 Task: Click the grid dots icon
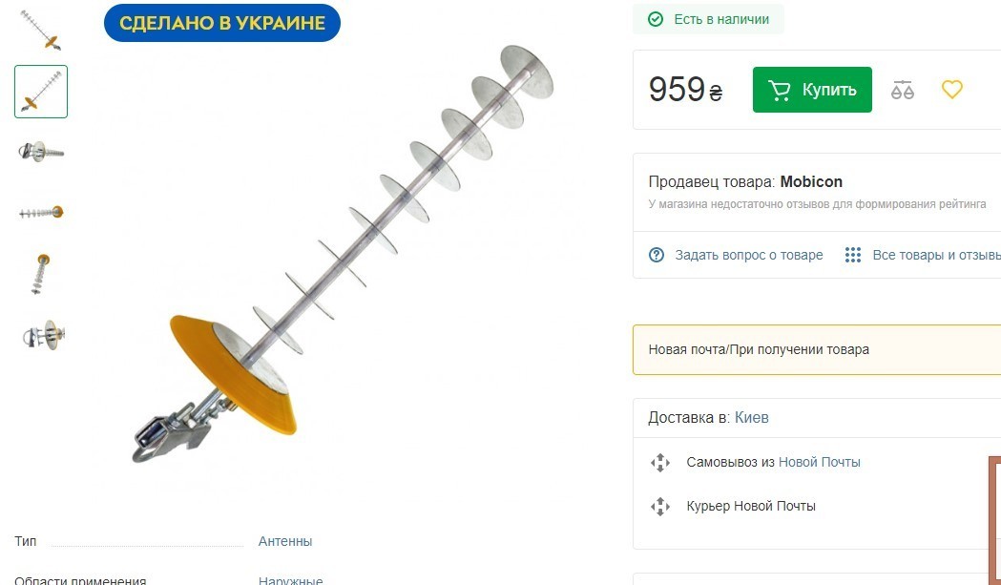(x=853, y=255)
